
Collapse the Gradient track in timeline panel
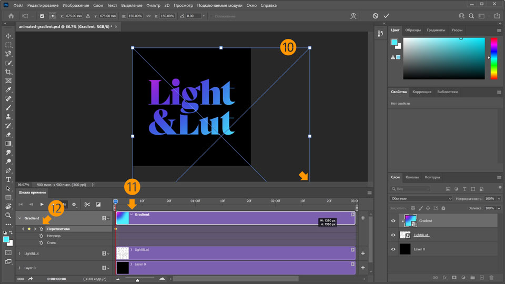point(19,218)
